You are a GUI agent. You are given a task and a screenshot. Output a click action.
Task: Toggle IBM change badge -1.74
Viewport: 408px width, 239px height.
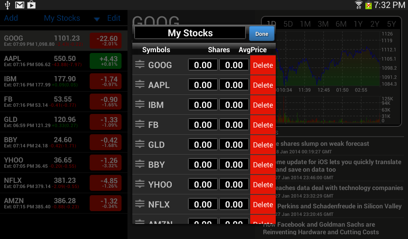pos(106,81)
